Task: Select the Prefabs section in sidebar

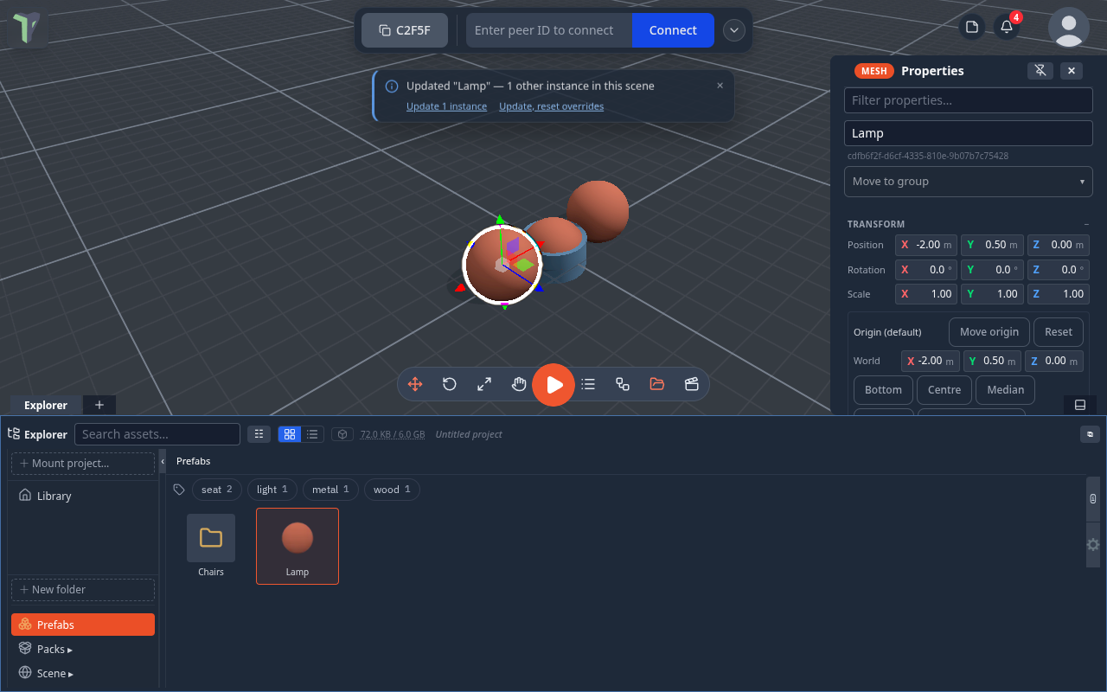Action: [x=83, y=625]
